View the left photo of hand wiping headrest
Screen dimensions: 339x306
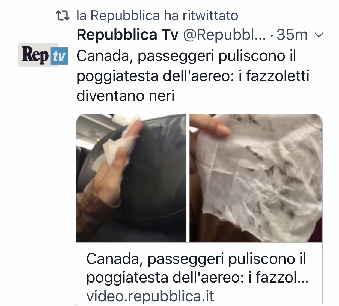pos(131,178)
